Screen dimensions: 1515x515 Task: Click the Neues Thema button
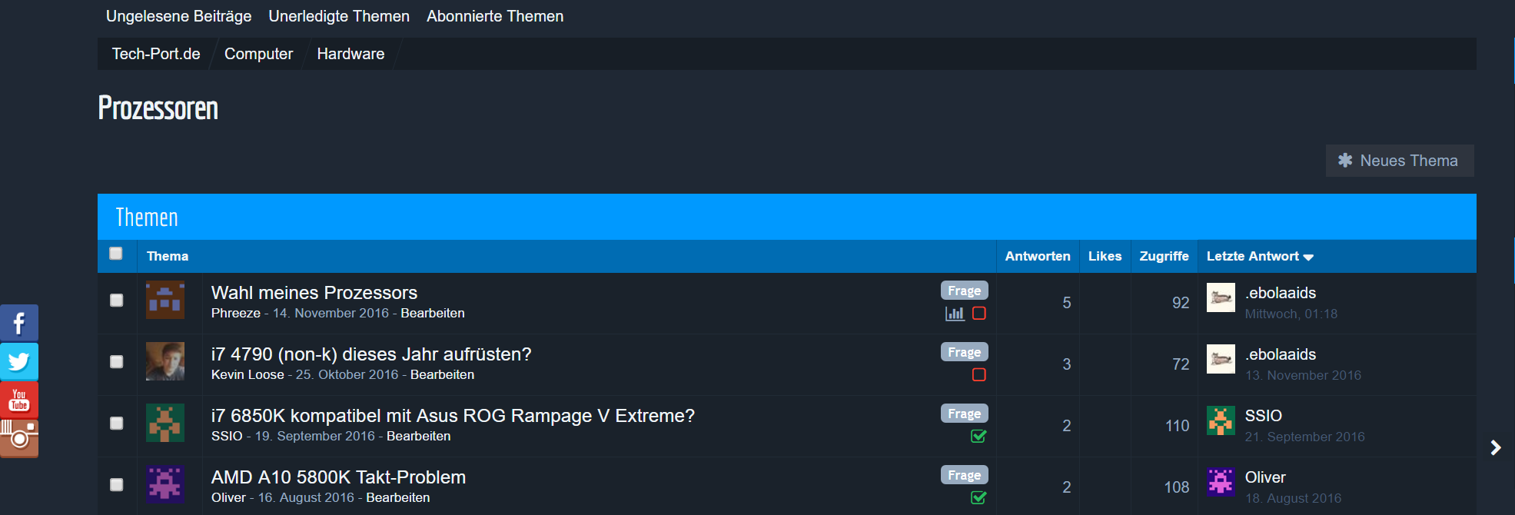tap(1399, 161)
